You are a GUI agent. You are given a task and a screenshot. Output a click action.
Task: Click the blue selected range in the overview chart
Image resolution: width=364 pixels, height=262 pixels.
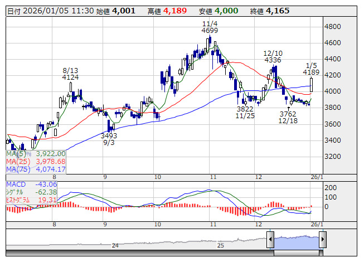click(x=296, y=241)
